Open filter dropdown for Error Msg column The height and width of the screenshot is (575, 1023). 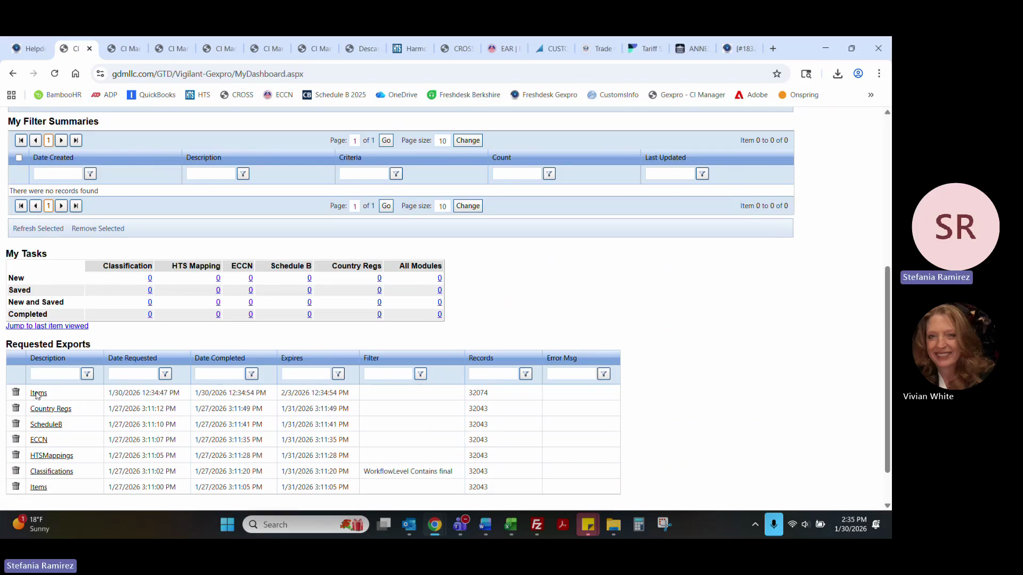pos(603,374)
